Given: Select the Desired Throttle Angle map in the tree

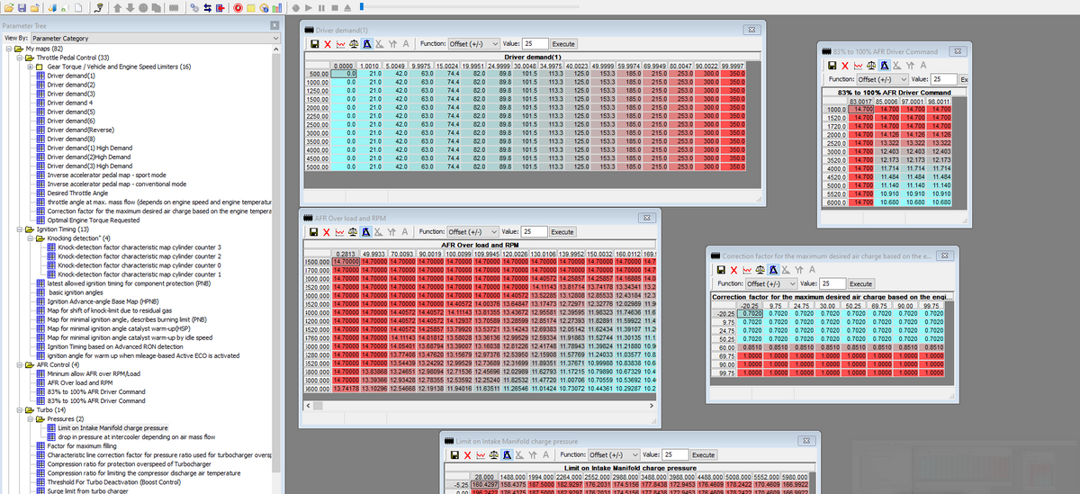Looking at the screenshot, I should tap(79, 193).
